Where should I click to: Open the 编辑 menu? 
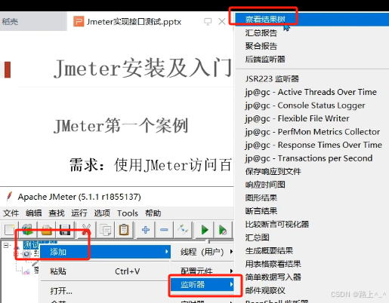pos(33,213)
